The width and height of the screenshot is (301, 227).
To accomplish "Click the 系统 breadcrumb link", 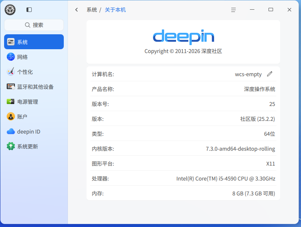I will pyautogui.click(x=92, y=10).
